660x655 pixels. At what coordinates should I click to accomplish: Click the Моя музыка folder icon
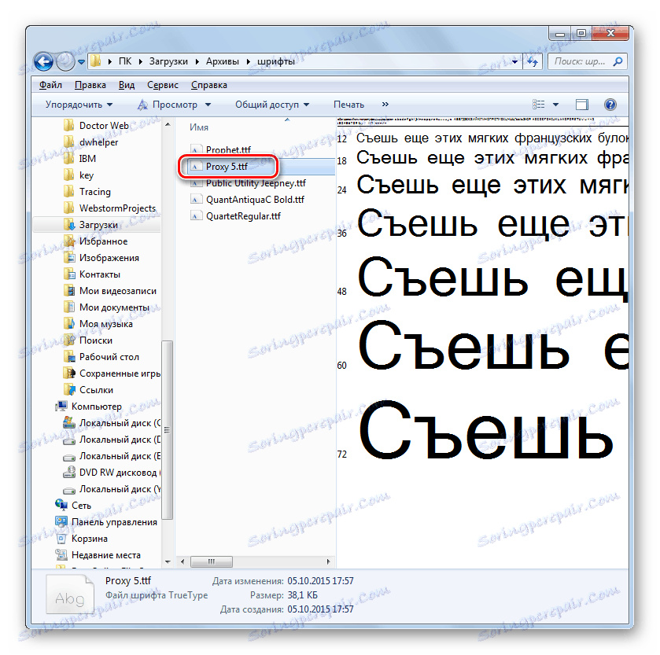click(68, 323)
